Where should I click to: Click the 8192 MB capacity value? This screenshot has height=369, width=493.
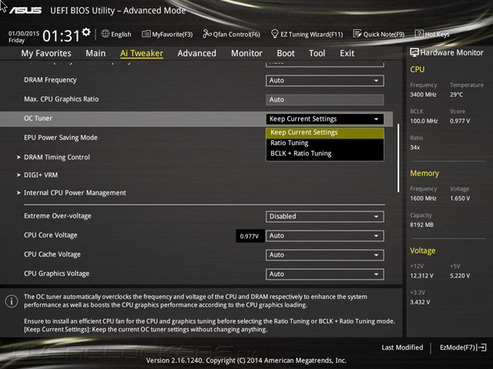click(421, 224)
